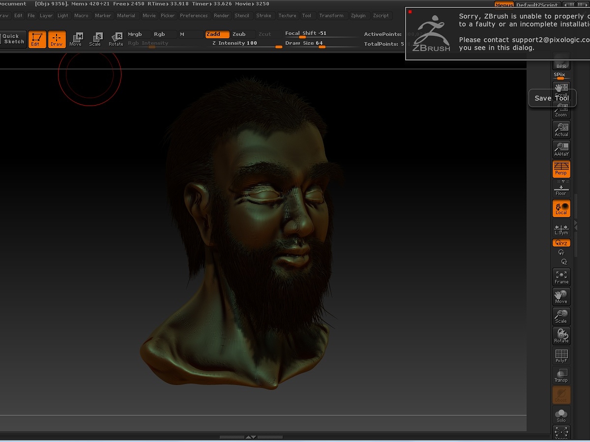The width and height of the screenshot is (590, 442).
Task: Activate Scale transform mode with S icon
Action: pyautogui.click(x=95, y=39)
